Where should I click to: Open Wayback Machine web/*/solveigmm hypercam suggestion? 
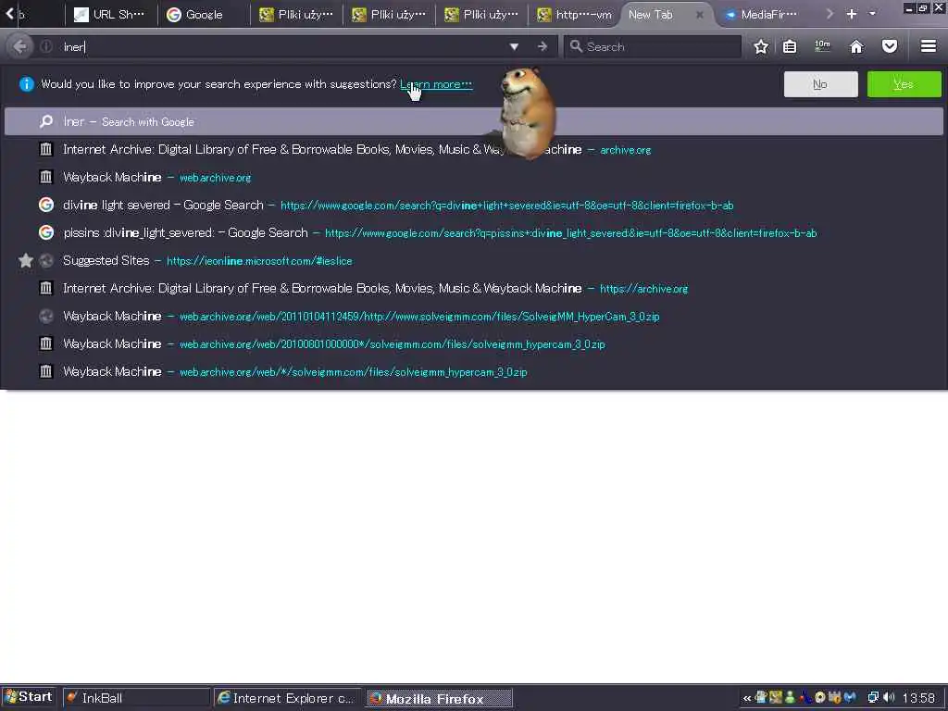[473, 372]
